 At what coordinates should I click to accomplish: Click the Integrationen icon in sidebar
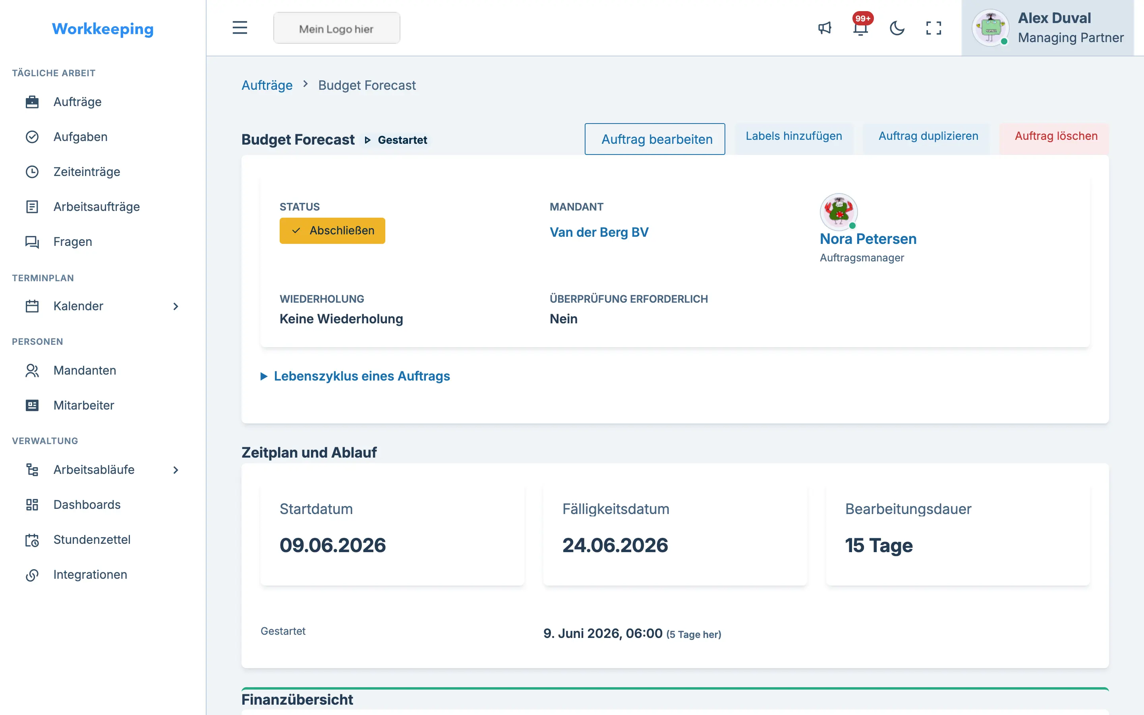[x=32, y=574]
